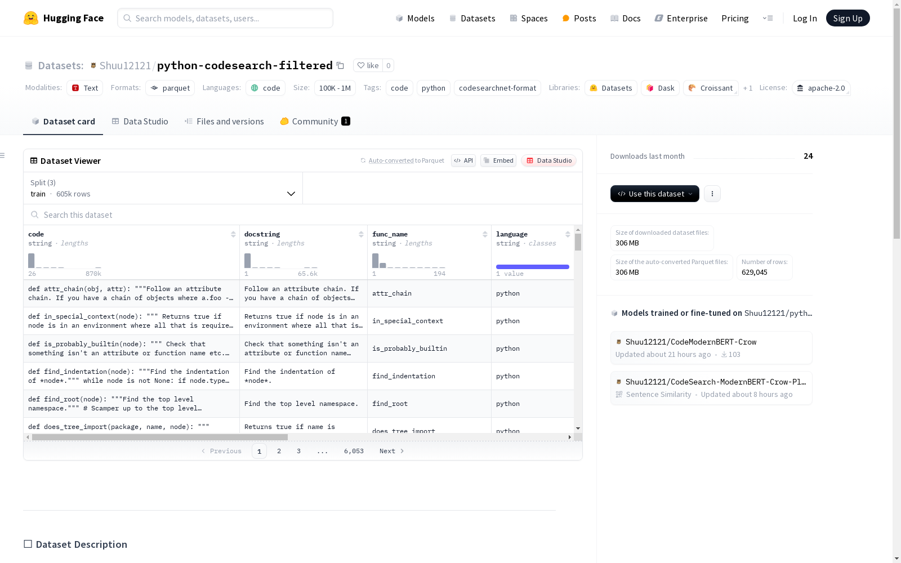This screenshot has width=901, height=563.
Task: Open the Docs menu item
Action: tap(626, 18)
